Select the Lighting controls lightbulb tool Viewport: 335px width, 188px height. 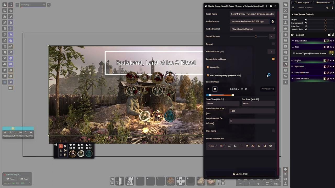click(x=5, y=34)
